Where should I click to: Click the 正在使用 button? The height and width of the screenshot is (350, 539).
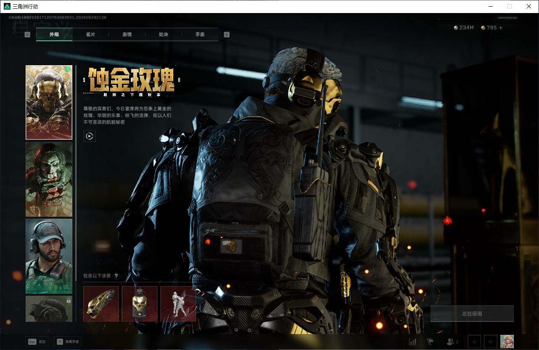pyautogui.click(x=472, y=314)
